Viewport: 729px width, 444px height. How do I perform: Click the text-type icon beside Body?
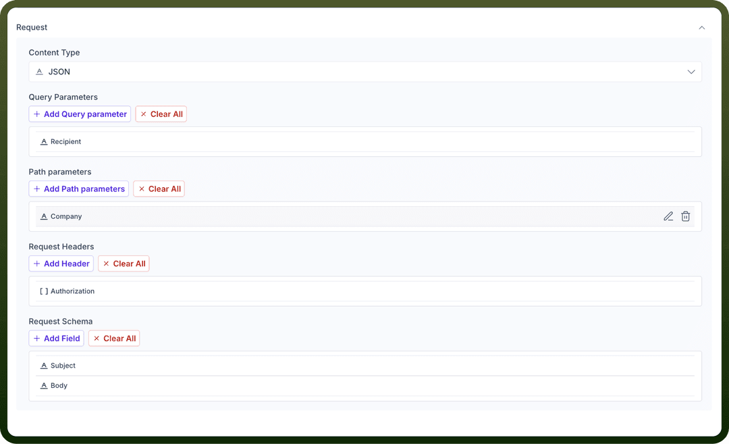(44, 386)
